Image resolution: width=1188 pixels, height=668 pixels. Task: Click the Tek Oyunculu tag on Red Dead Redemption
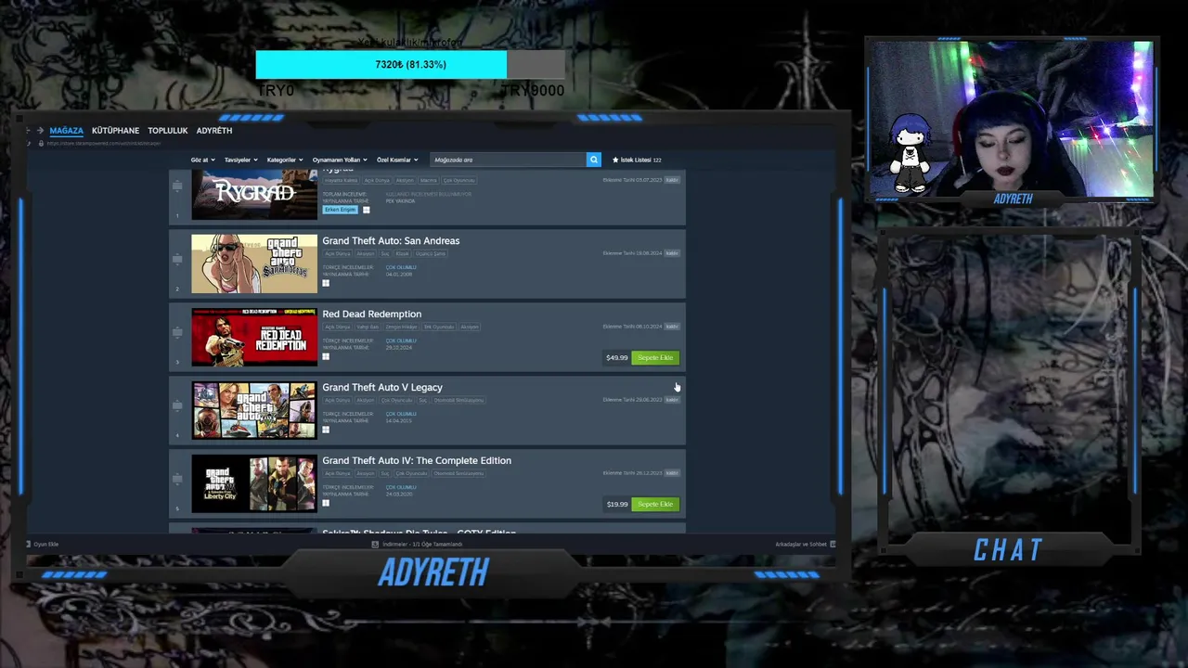439,327
